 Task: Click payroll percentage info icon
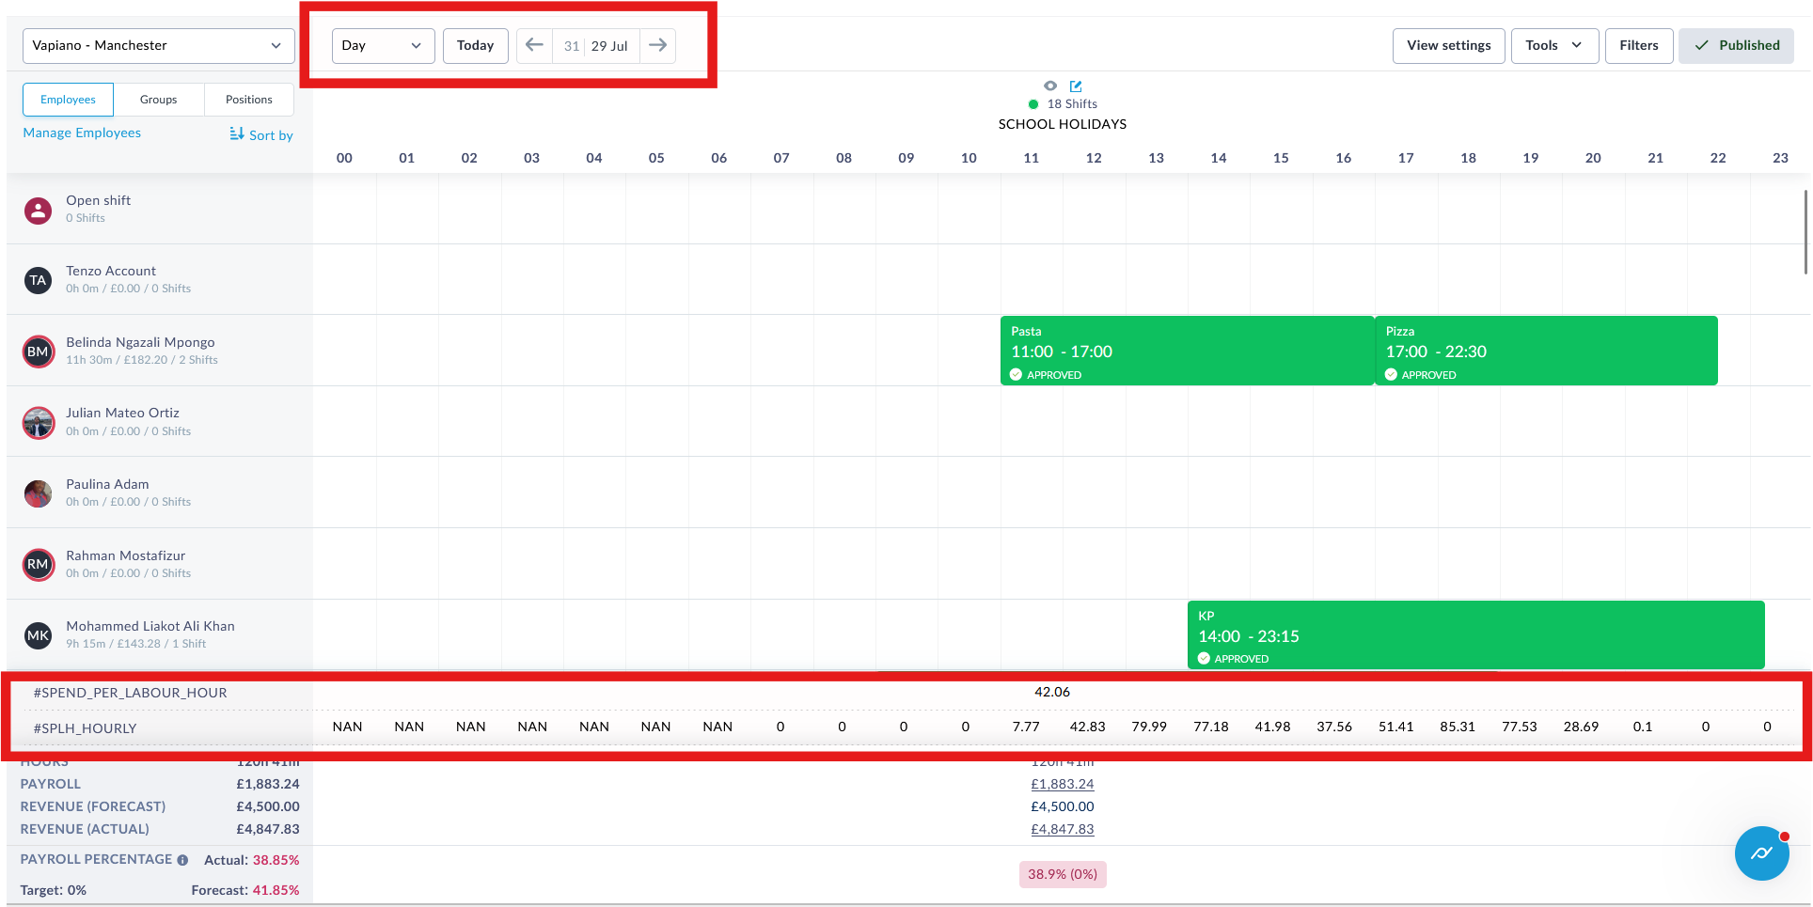click(x=182, y=860)
